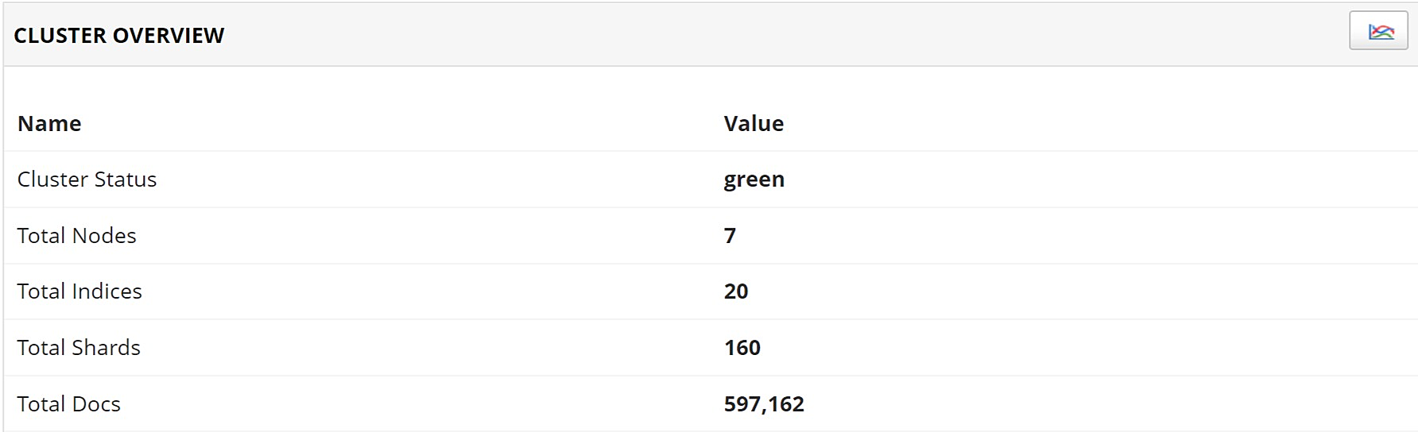Click the word Total before Shards

pos(41,348)
